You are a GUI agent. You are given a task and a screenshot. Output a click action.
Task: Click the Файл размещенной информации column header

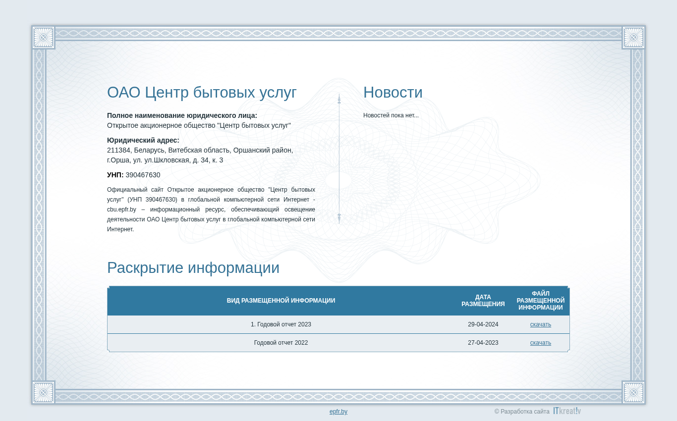(x=541, y=301)
